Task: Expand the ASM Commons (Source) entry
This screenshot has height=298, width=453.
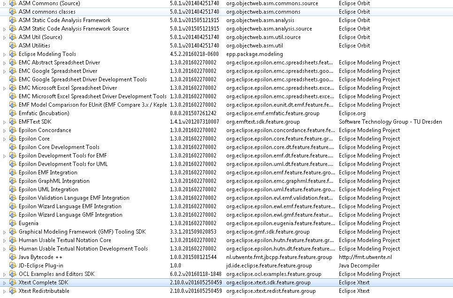Action: pyautogui.click(x=4, y=4)
